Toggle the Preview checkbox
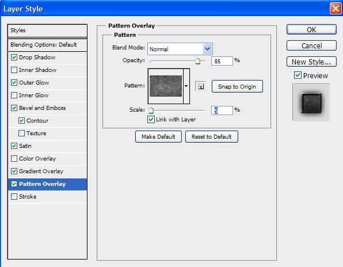 coord(298,75)
